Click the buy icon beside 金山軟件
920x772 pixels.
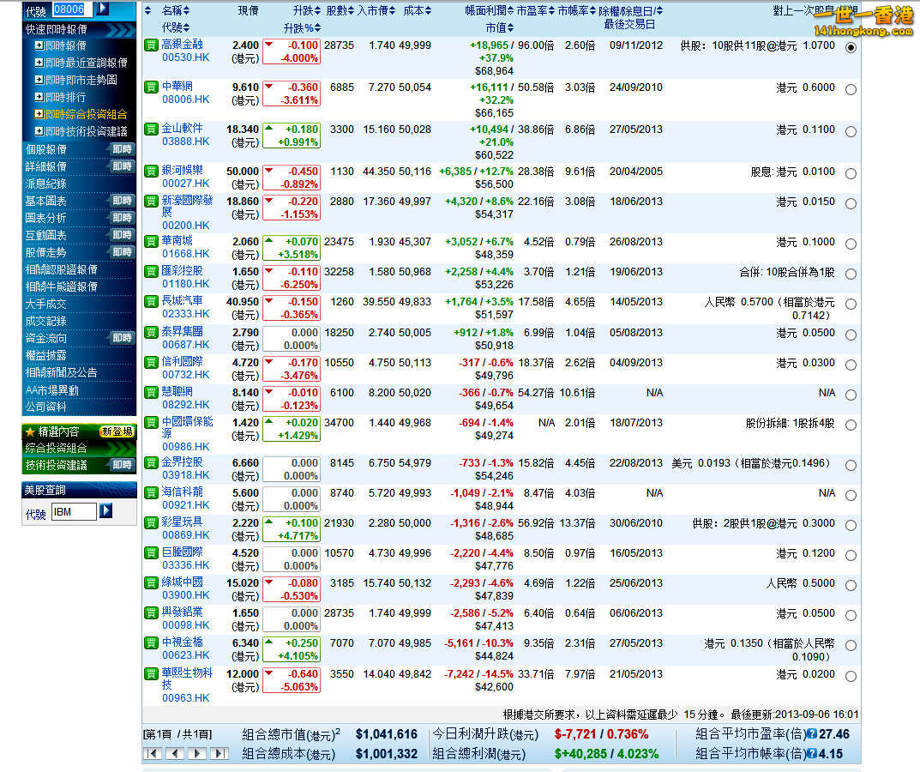(x=152, y=130)
